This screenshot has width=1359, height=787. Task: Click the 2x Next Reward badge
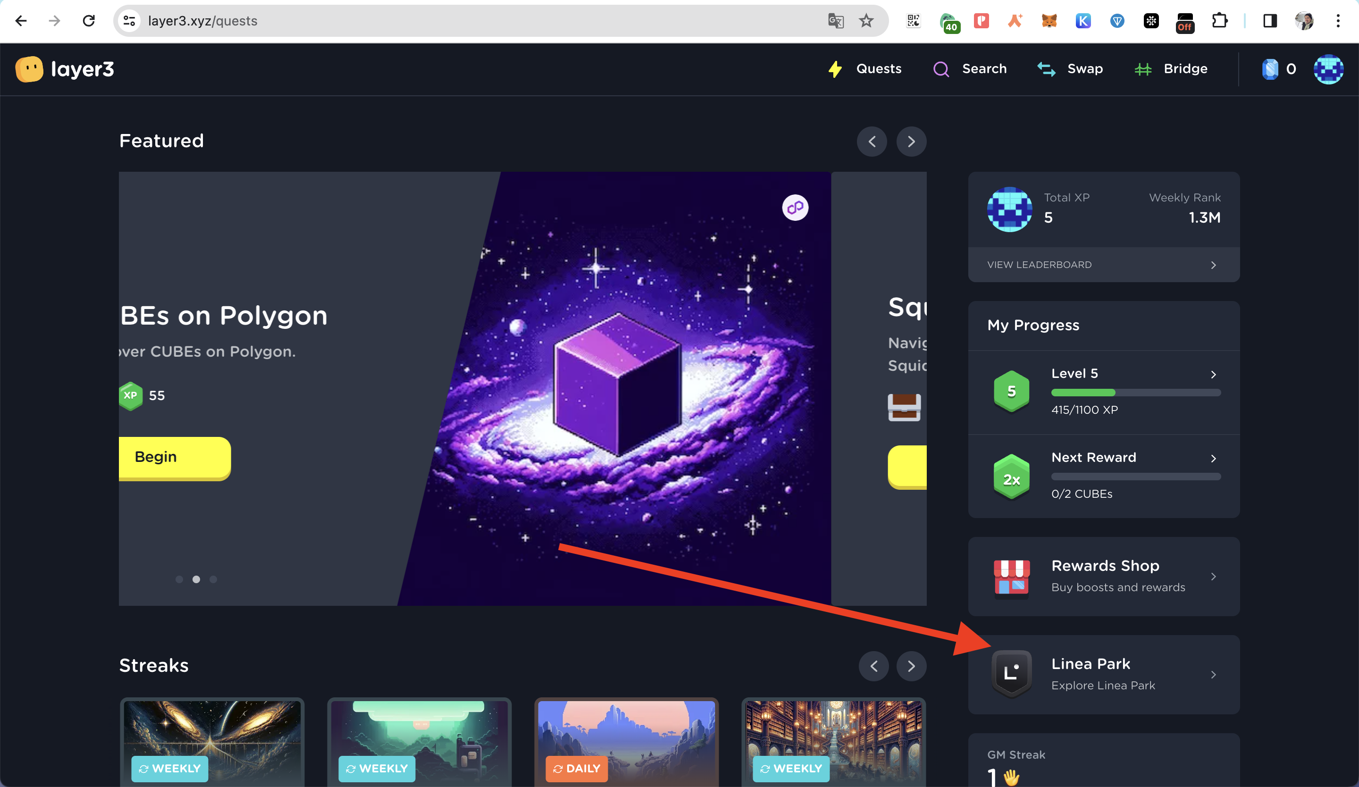[x=1011, y=477]
